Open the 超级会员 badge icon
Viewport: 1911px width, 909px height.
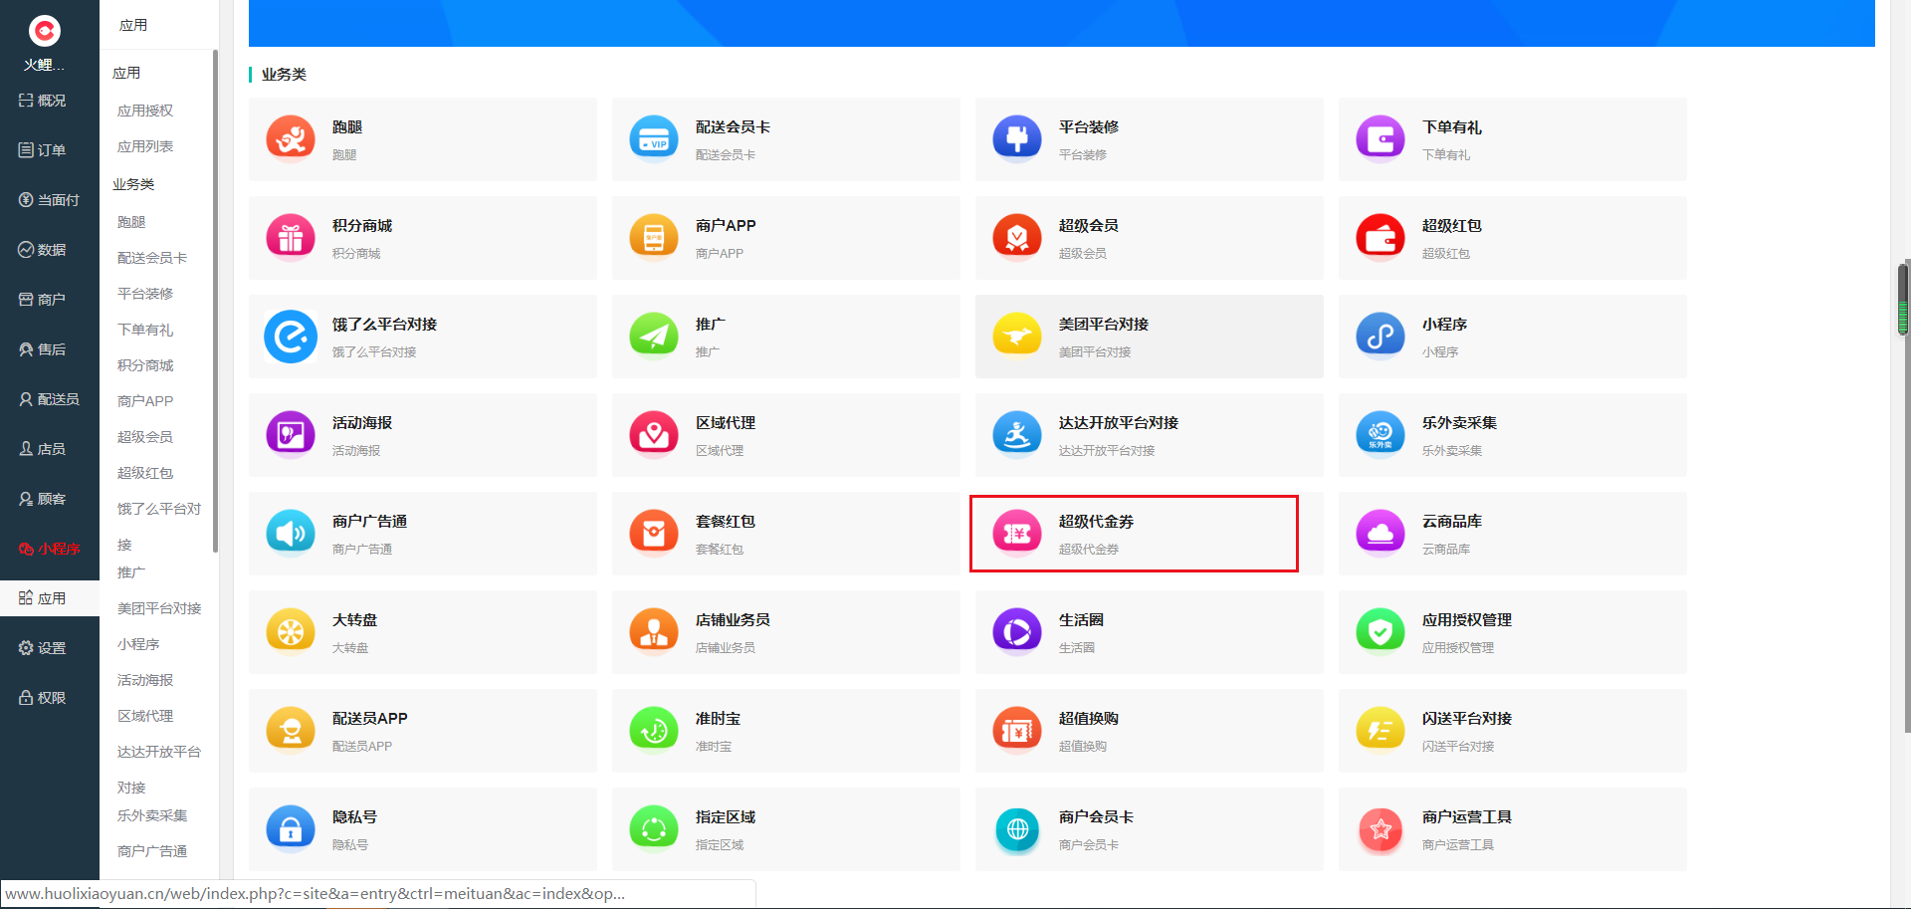click(1017, 237)
